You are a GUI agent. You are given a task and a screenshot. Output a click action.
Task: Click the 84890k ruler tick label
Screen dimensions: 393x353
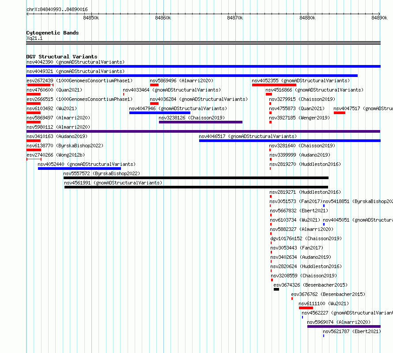click(x=379, y=18)
